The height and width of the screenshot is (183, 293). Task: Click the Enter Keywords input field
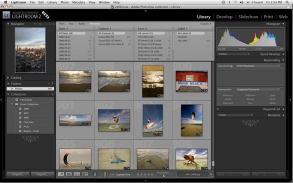click(x=258, y=66)
